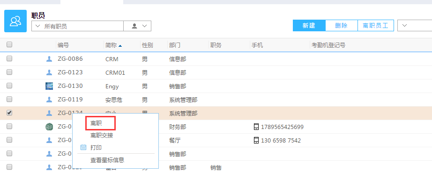
Task: Click the 财务部 department cell
Action: (x=178, y=127)
